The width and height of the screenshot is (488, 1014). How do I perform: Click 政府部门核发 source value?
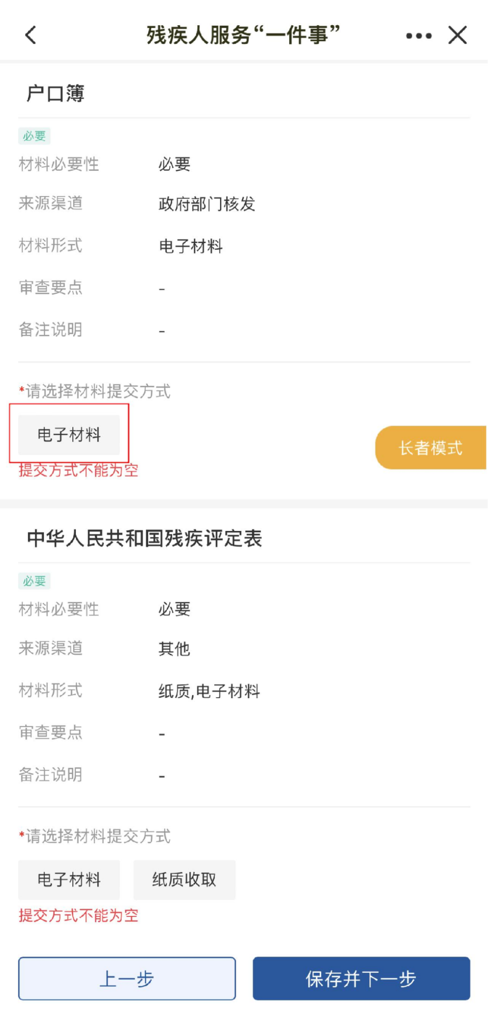[x=207, y=204]
